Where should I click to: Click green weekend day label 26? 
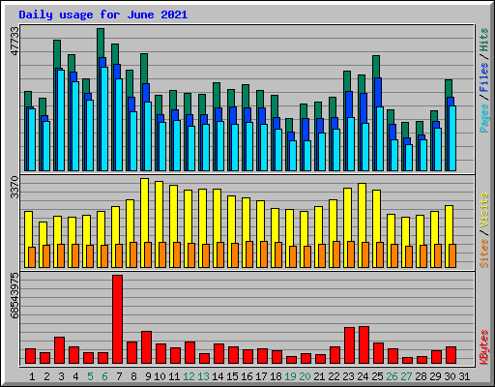pyautogui.click(x=392, y=376)
